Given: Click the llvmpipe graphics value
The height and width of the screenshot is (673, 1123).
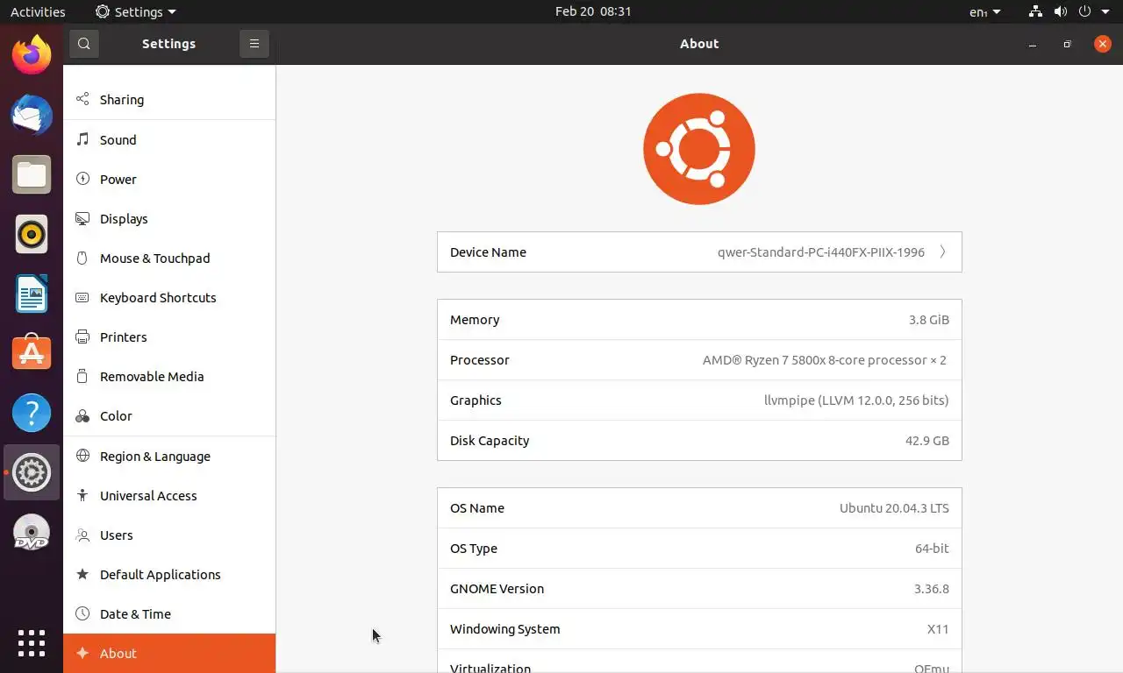Looking at the screenshot, I should (856, 400).
